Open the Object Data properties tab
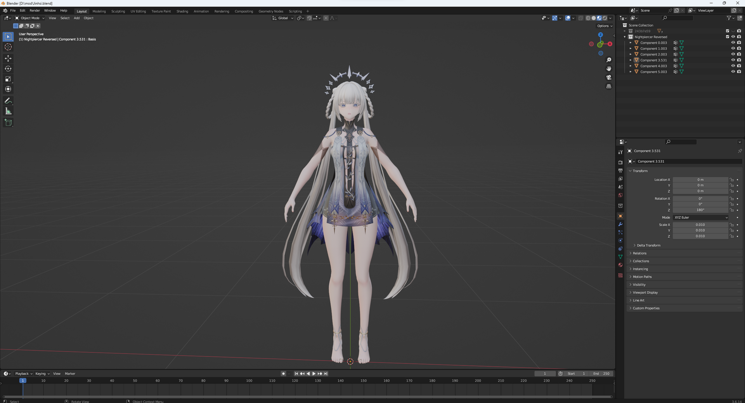Screen dimensions: 745x403 (x=620, y=257)
